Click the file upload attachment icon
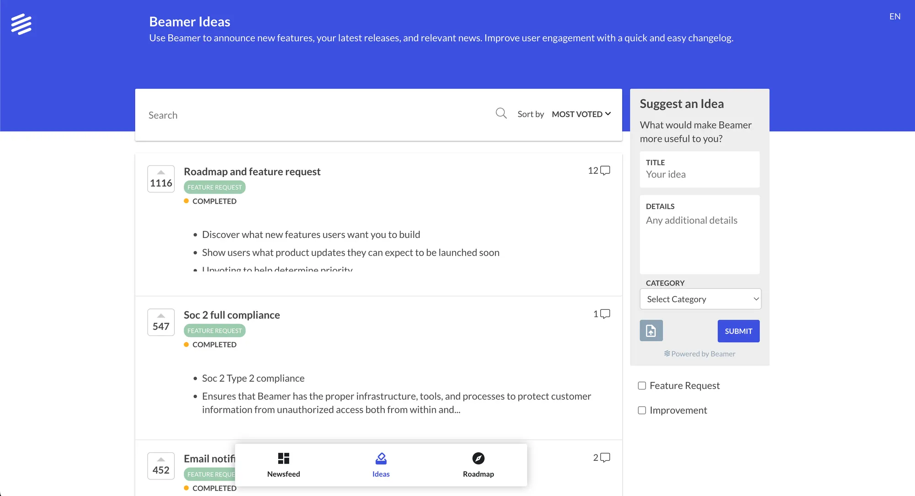Viewport: 915px width, 496px height. pyautogui.click(x=651, y=330)
